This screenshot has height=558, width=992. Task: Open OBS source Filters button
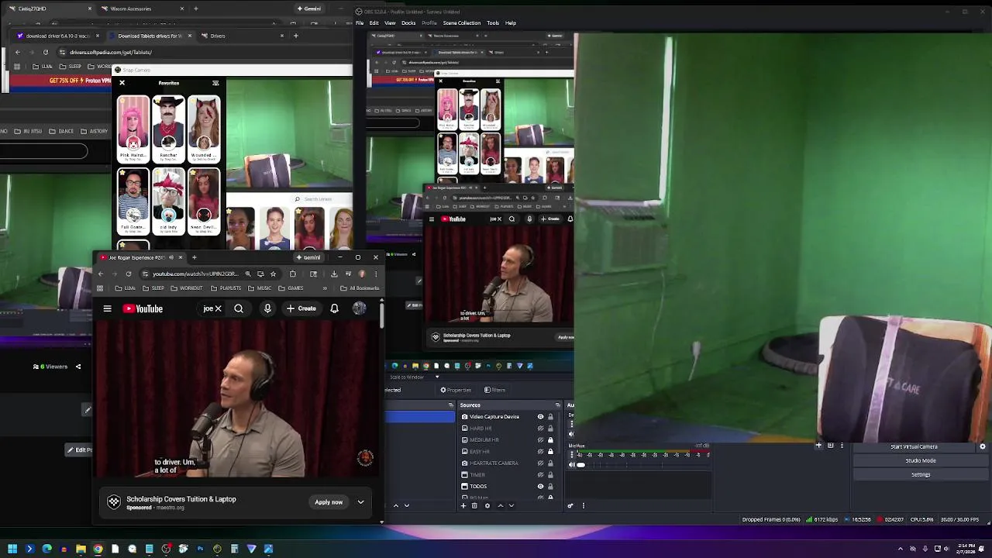[495, 390]
